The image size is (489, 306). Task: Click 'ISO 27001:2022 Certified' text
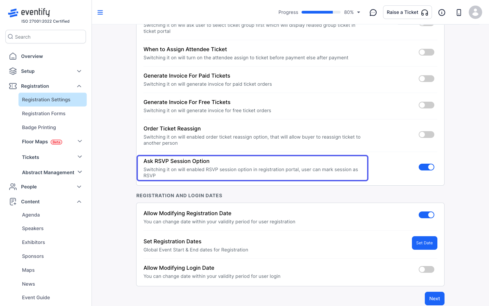pyautogui.click(x=46, y=21)
